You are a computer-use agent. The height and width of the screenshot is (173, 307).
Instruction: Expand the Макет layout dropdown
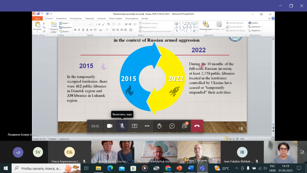coord(65,23)
